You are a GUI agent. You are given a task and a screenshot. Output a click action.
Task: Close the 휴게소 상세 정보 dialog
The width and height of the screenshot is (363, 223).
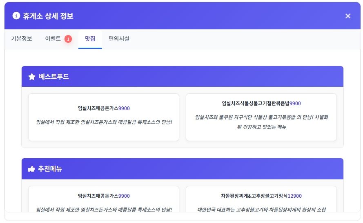(348, 16)
